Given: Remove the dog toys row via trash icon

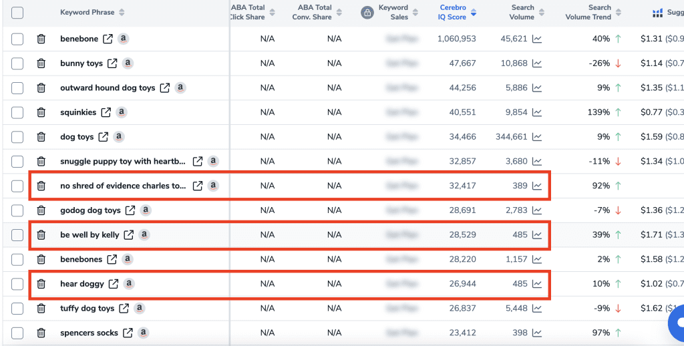Looking at the screenshot, I should point(41,136).
